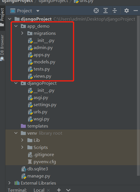Viewport: 140px width, 192px height.
Task: Select the Lib folder
Action: click(x=37, y=140)
